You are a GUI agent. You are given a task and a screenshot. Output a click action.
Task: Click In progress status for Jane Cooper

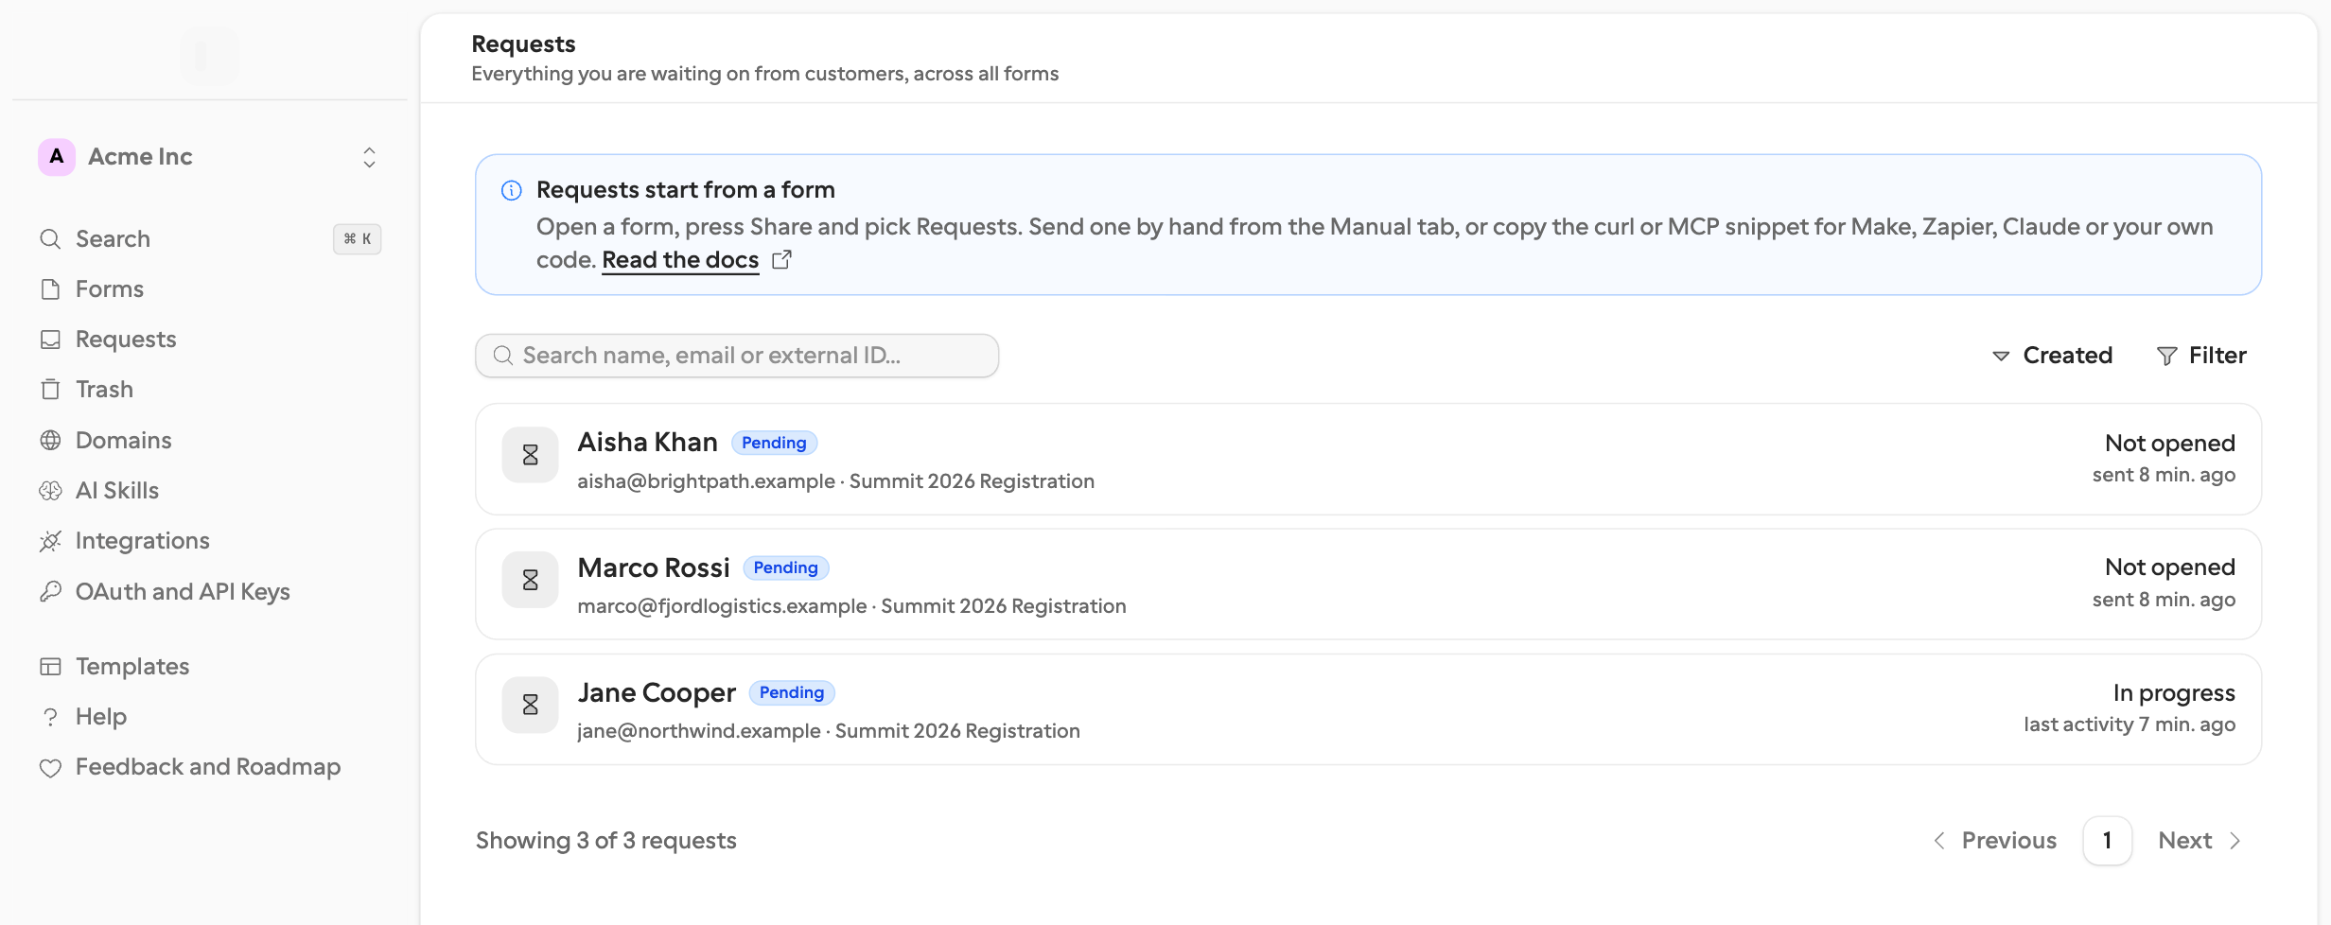pyautogui.click(x=2174, y=693)
